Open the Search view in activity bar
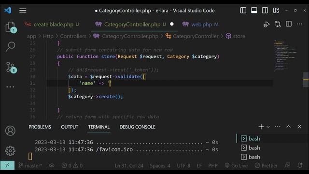 coord(10,47)
